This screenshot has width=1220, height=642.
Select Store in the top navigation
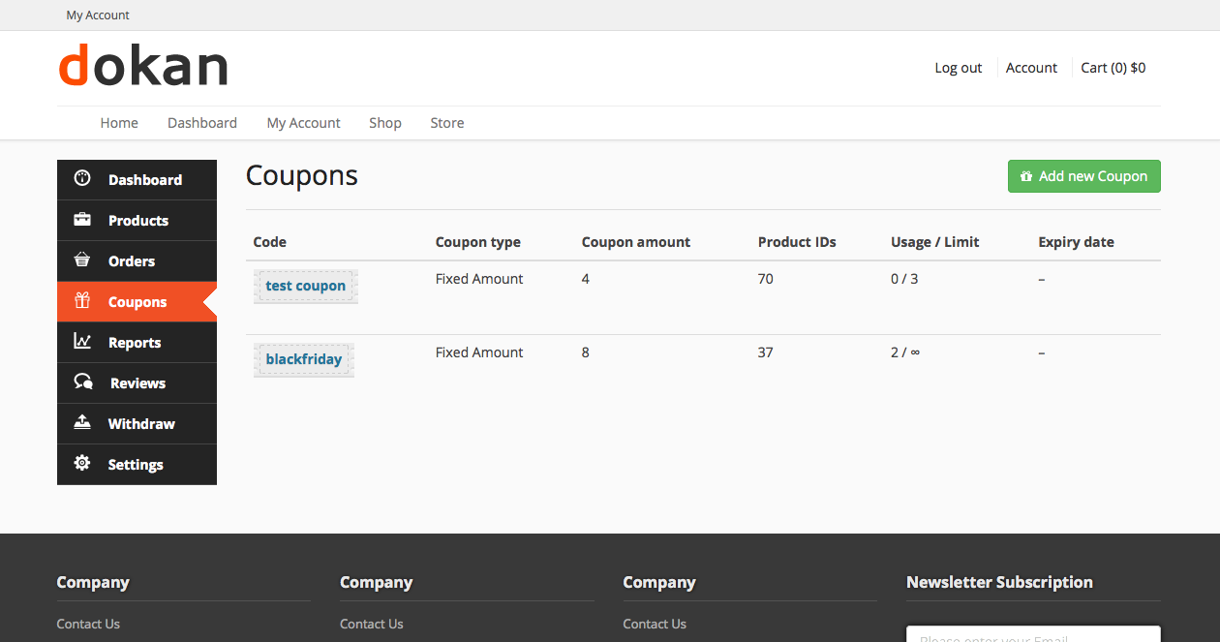coord(447,123)
